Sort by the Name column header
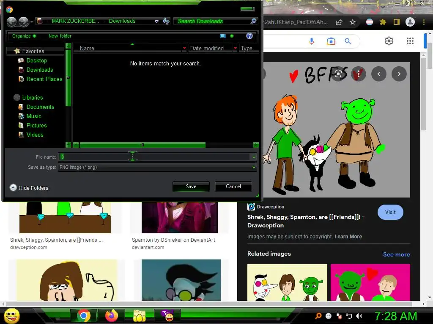 point(87,48)
